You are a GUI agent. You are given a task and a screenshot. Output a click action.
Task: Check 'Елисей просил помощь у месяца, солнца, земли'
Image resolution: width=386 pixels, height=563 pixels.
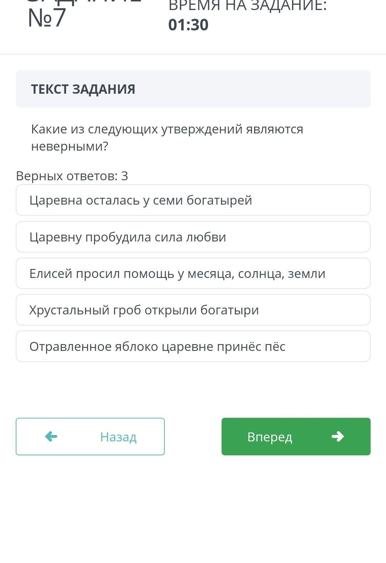[193, 273]
